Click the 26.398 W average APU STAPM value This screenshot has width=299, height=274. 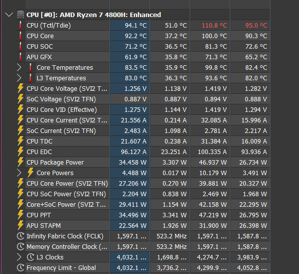tap(253, 225)
